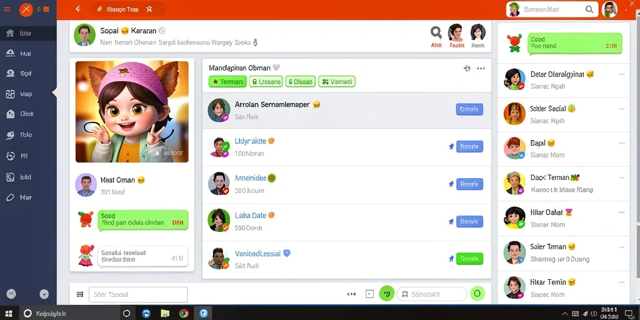Click the blue button in Mnelnidee row
The image size is (640, 320).
point(469,184)
